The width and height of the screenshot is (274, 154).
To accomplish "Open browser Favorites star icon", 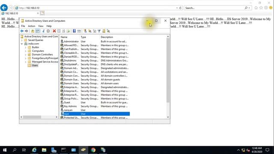I will pos(261,8).
